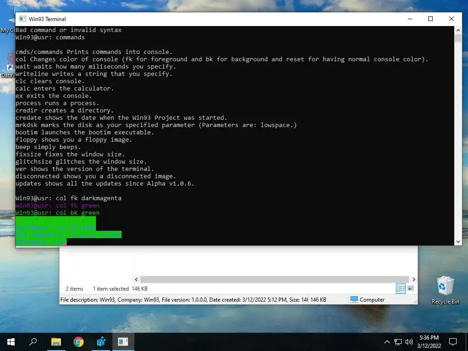Click the Win93 Terminal title bar icon
Image resolution: width=468 pixels, height=351 pixels.
[22, 19]
